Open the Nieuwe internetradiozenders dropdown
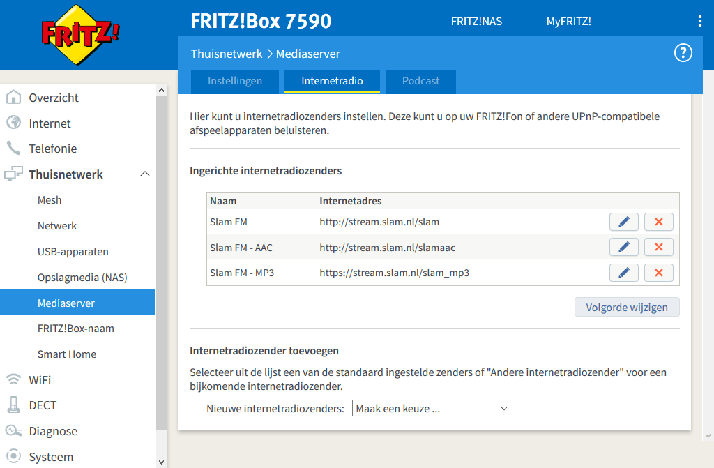714x468 pixels. point(432,408)
